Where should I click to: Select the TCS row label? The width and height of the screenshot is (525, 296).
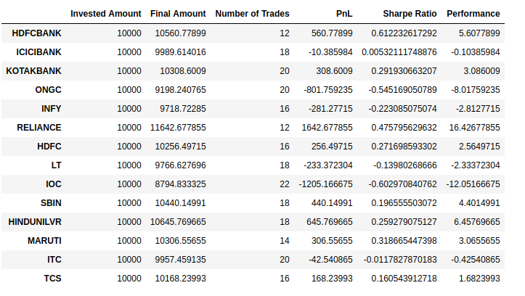pyautogui.click(x=52, y=279)
